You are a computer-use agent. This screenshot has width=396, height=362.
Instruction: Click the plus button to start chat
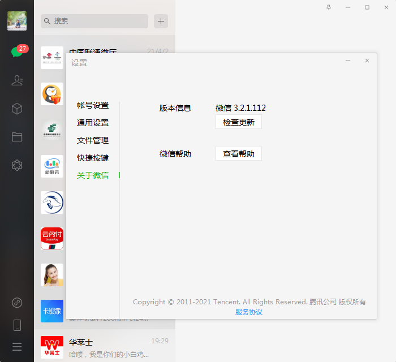[161, 21]
